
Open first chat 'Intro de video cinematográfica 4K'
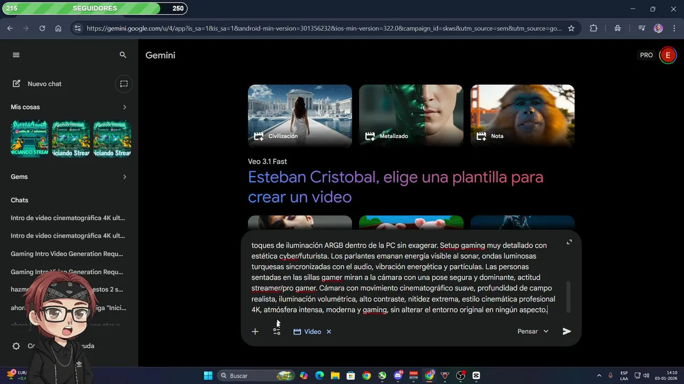pos(68,218)
